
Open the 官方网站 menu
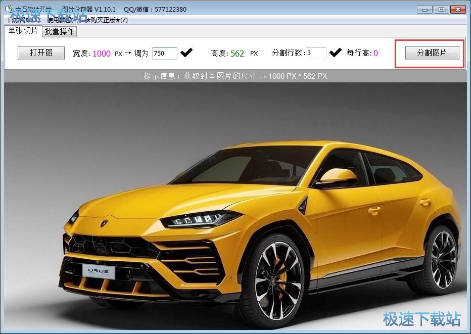pos(23,20)
